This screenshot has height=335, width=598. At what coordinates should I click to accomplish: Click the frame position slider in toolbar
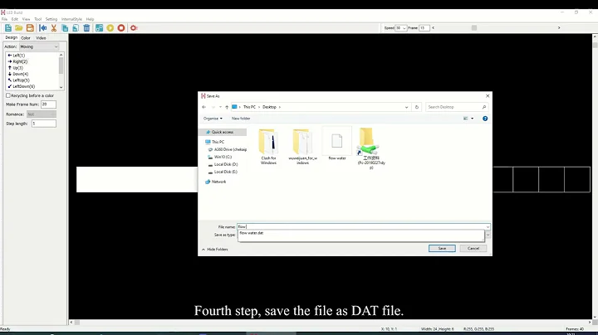click(474, 28)
